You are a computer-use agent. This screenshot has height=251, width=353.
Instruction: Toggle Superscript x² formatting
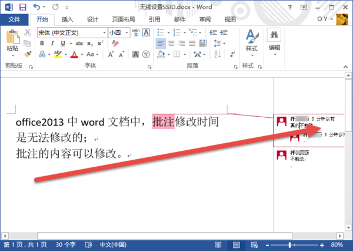101,43
